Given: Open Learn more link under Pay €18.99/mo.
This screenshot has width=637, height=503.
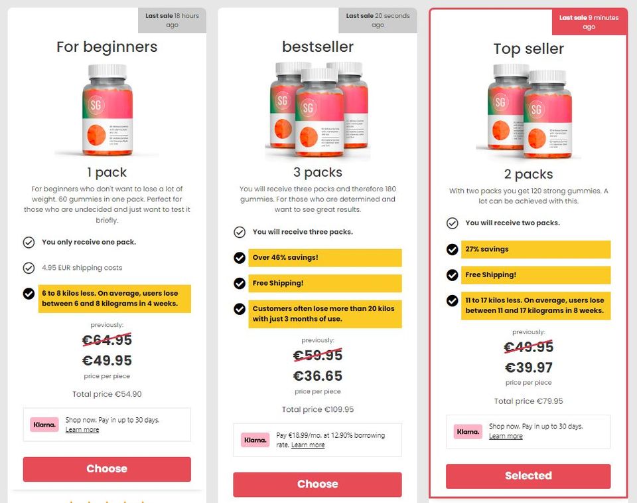Looking at the screenshot, I should click(x=308, y=445).
